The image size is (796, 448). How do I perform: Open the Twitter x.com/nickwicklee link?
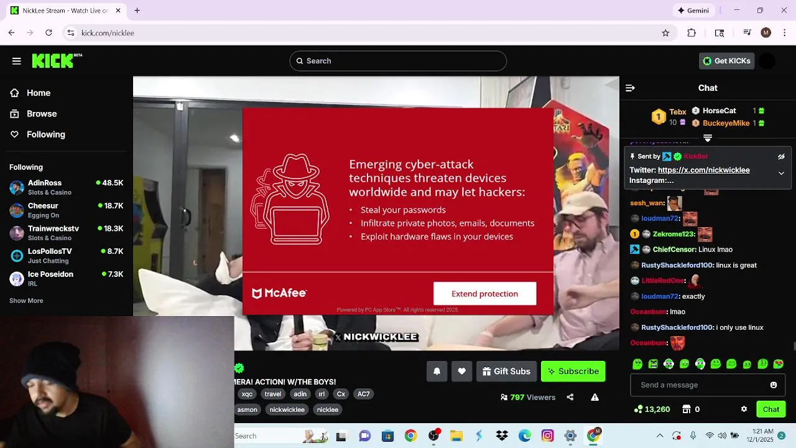point(703,170)
